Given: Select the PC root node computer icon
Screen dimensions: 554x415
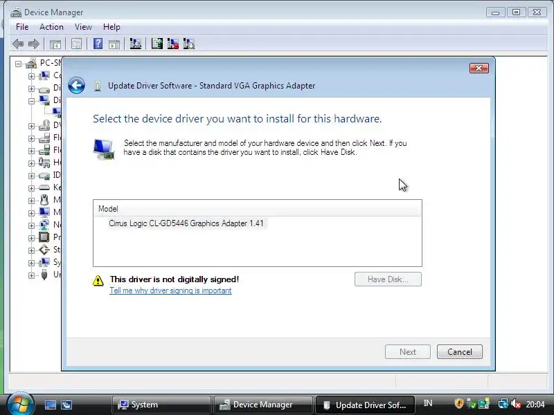Looking at the screenshot, I should (31, 64).
